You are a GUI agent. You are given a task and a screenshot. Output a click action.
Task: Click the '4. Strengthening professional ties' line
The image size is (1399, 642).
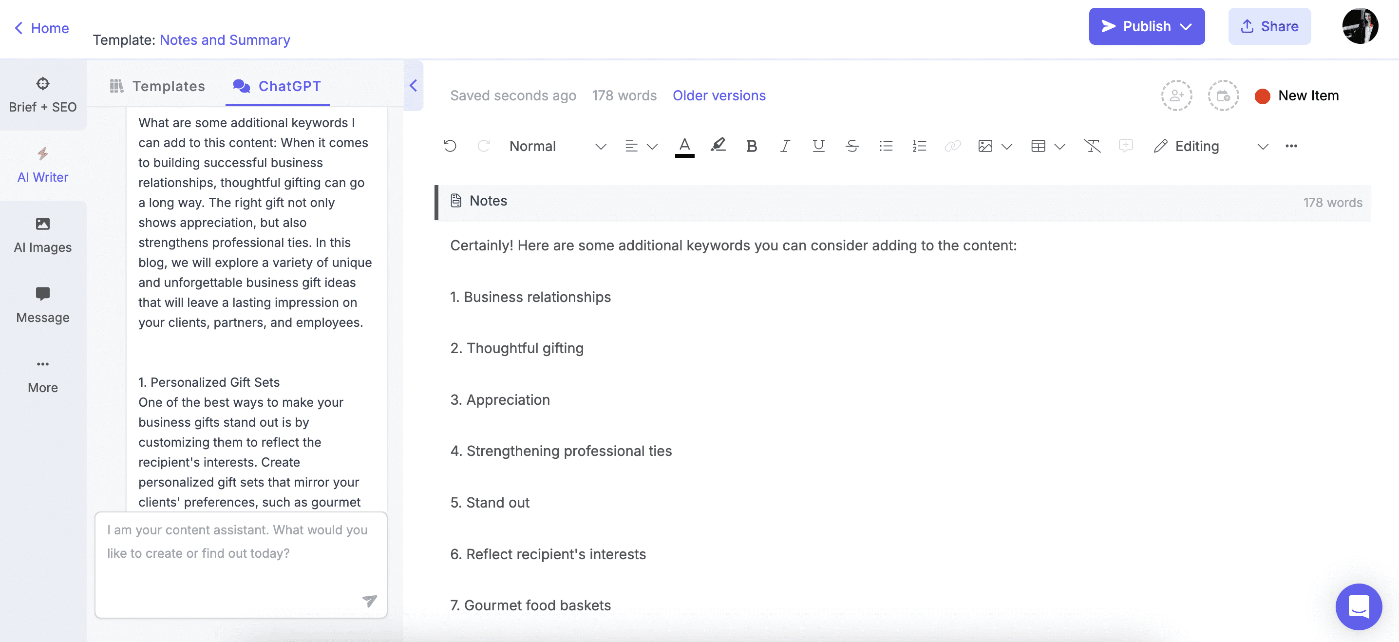pos(561,451)
